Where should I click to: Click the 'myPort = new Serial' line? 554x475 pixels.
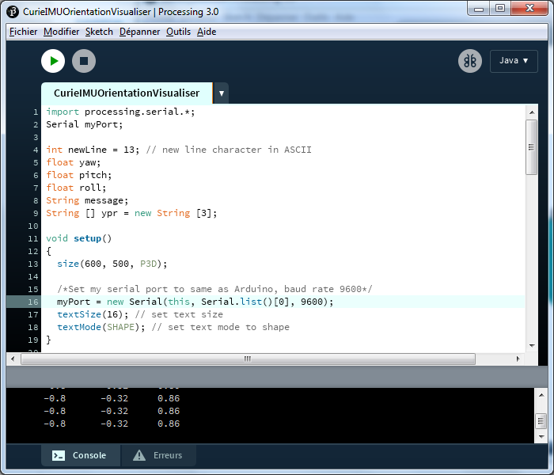click(195, 302)
